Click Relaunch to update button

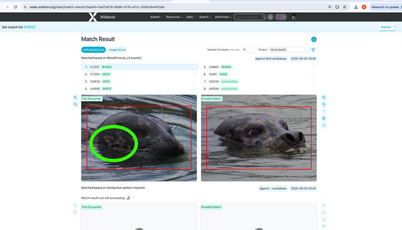(385, 7)
